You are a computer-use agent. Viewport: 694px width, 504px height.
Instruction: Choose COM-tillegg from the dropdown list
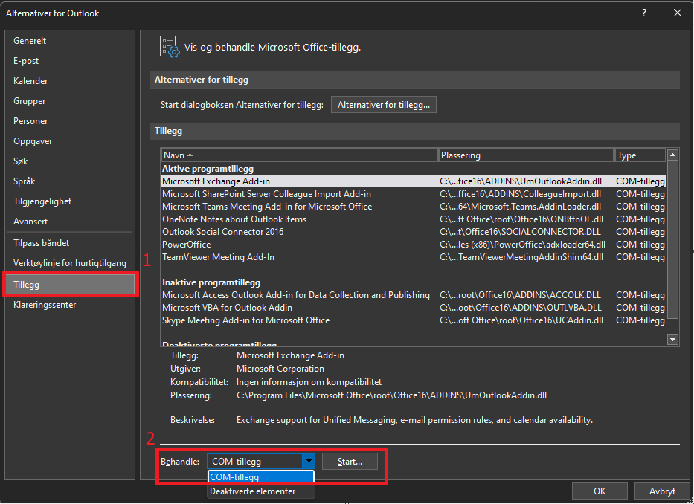[x=260, y=477]
